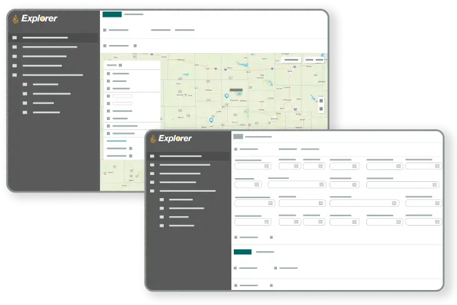Click the upper square map control at the map's right edge

pyautogui.click(x=321, y=100)
